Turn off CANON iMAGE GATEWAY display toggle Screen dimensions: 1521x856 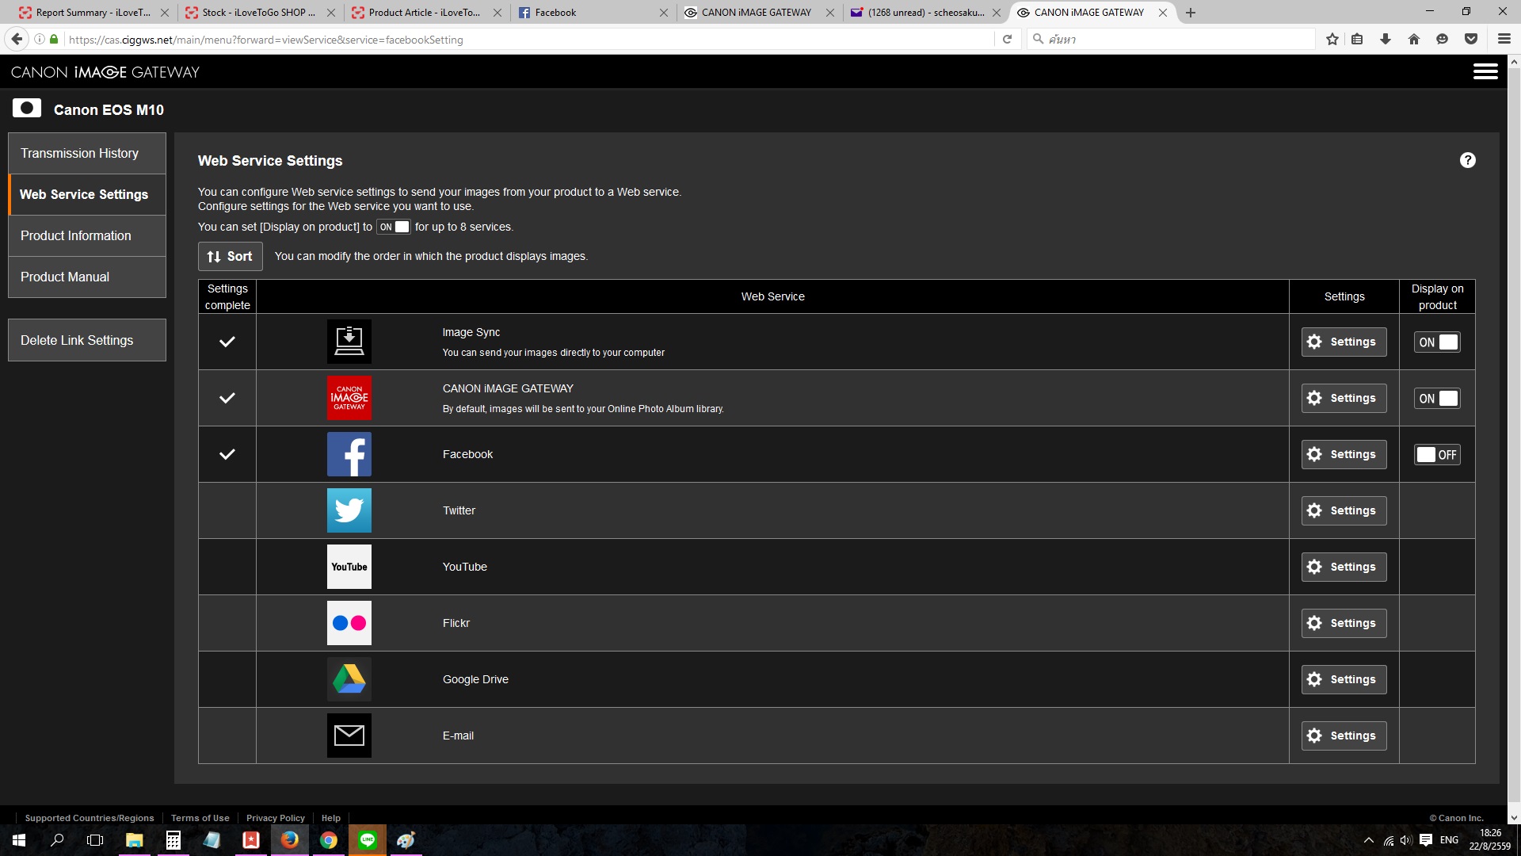pos(1437,398)
